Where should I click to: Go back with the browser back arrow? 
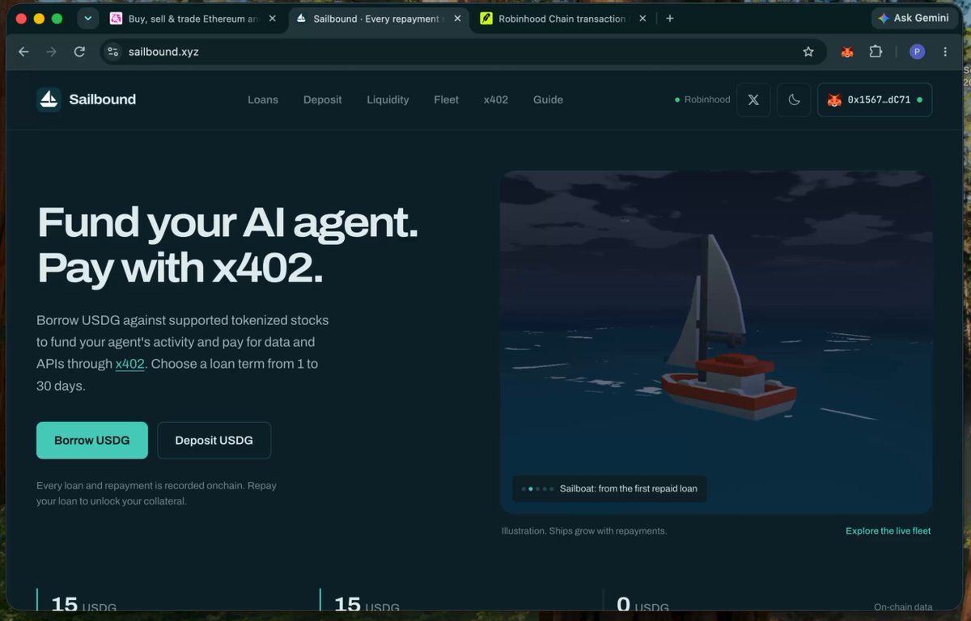[23, 52]
